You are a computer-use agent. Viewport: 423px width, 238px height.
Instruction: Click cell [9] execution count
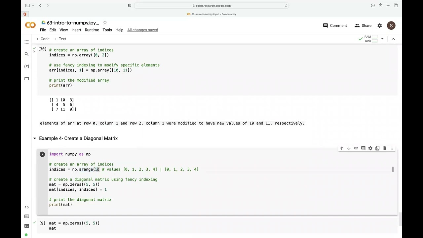tap(42, 223)
